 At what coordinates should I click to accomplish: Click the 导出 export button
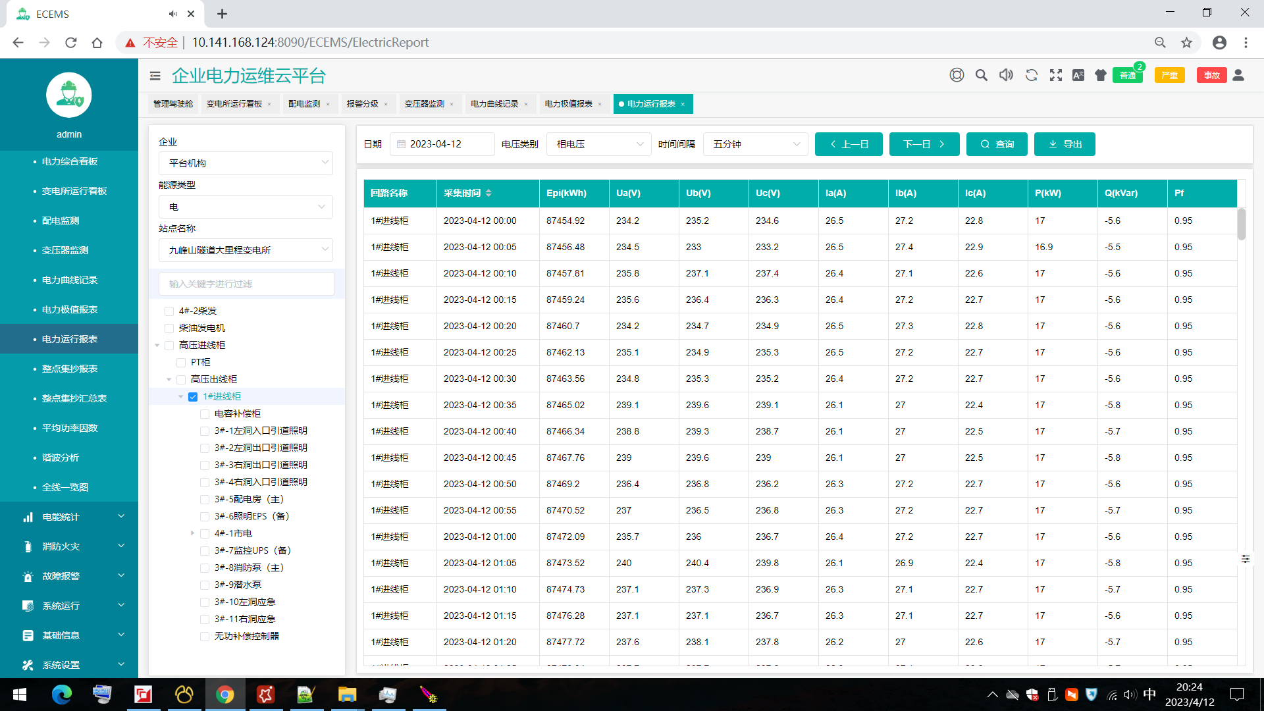pos(1064,144)
